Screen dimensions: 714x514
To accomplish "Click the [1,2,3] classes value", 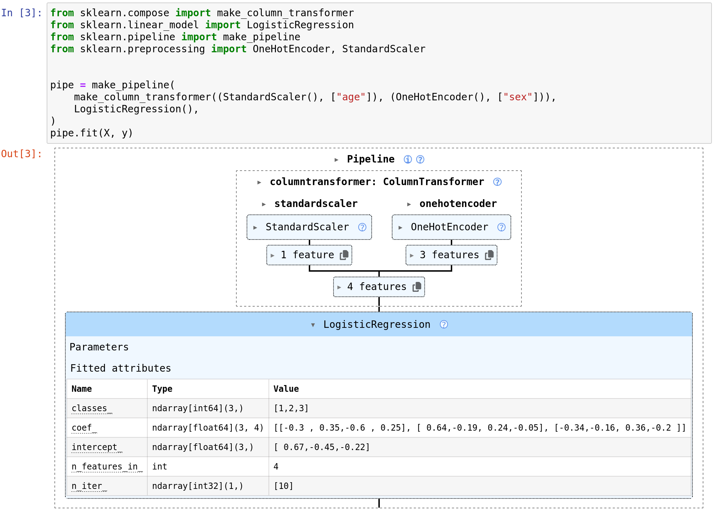I will (x=291, y=408).
